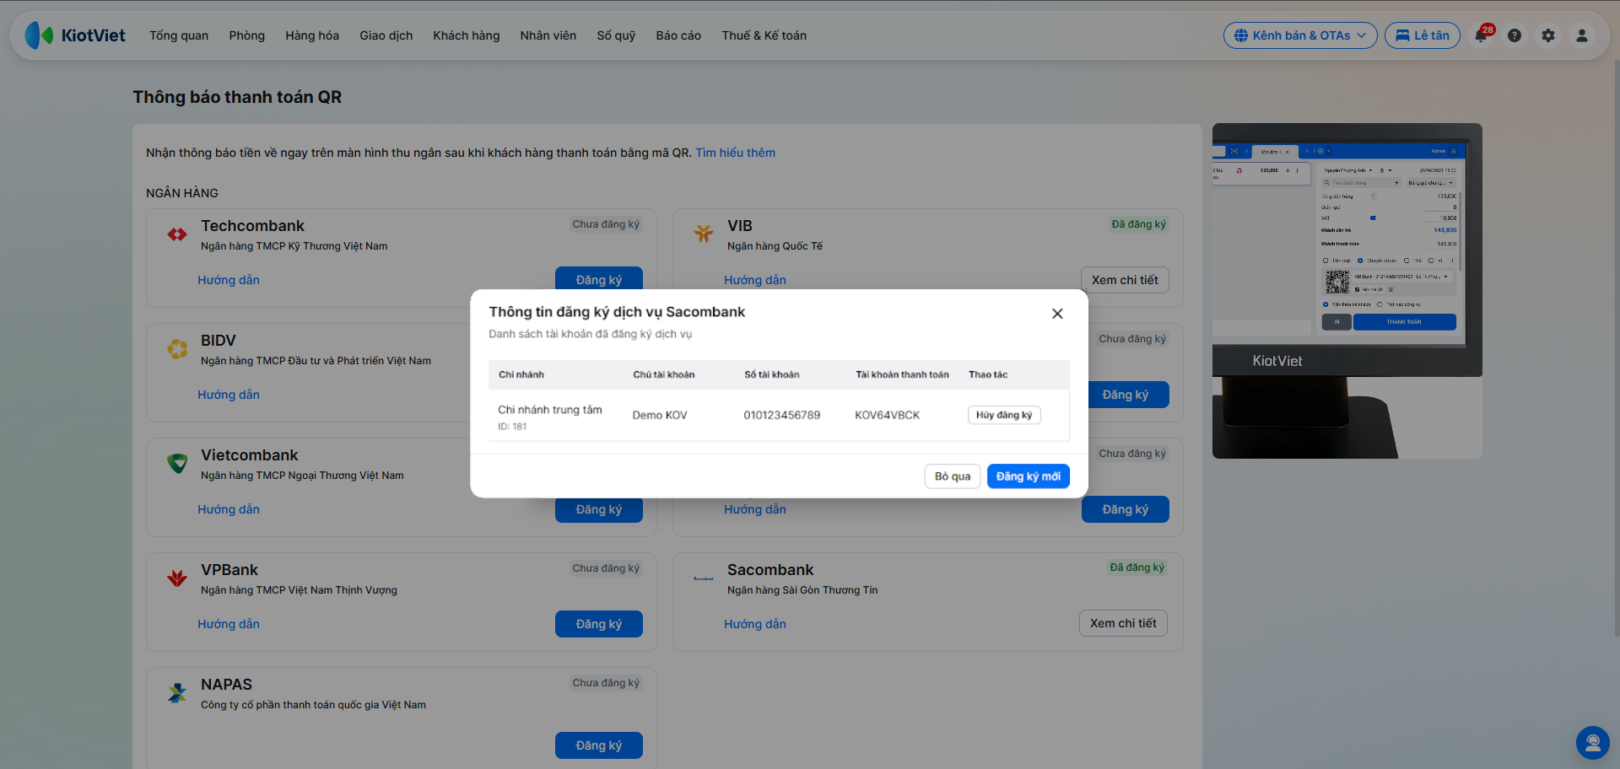Screen dimensions: 1620x769
Task: Click the Tài khoản thanh toán column header
Action: click(902, 374)
